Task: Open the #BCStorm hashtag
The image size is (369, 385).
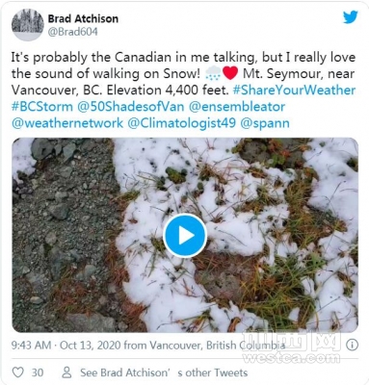Action: [x=42, y=107]
